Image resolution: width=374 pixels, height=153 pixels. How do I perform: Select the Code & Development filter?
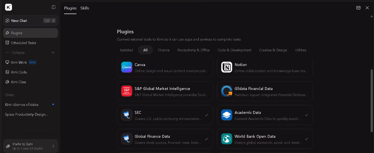(x=234, y=50)
